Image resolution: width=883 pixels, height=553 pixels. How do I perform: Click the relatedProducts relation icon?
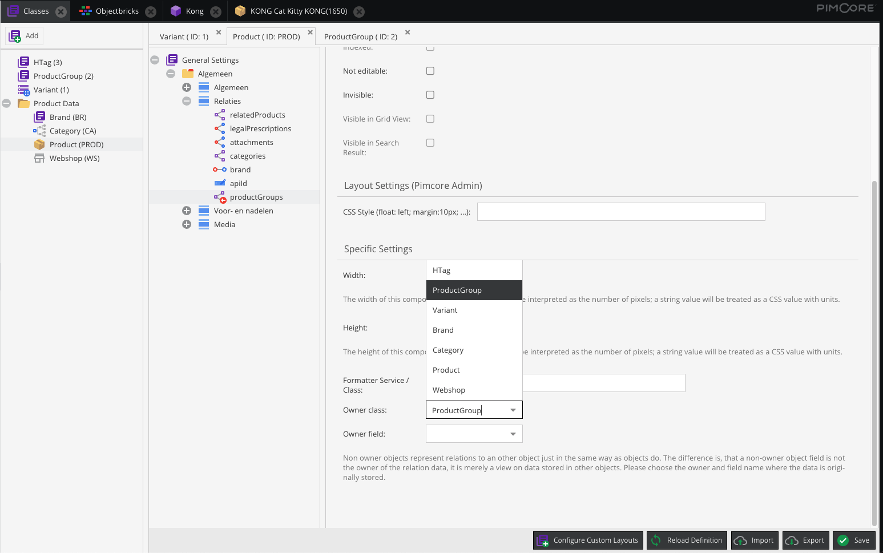(x=220, y=114)
